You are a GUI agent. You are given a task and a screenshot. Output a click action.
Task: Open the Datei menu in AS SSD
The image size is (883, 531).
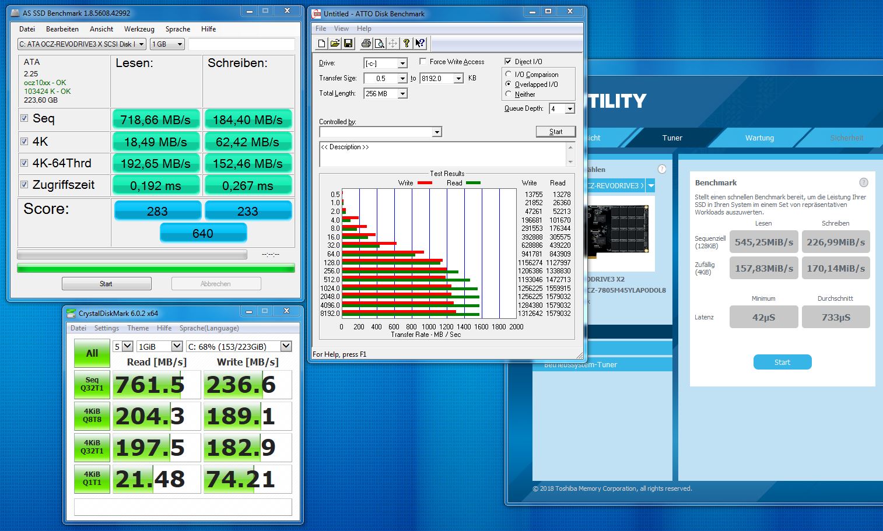[27, 29]
